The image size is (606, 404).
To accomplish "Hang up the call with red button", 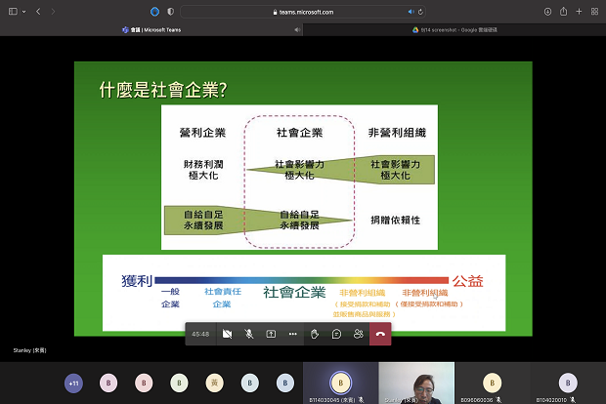I will 380,334.
